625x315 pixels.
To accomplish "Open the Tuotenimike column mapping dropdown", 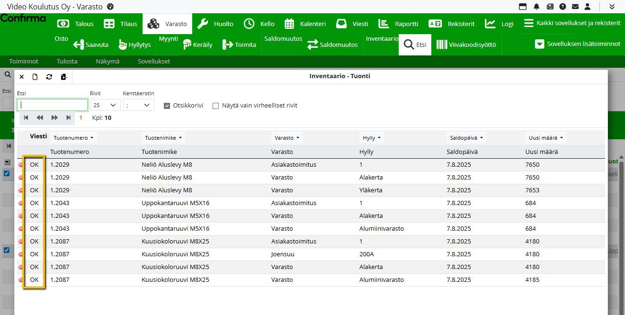I will point(163,138).
